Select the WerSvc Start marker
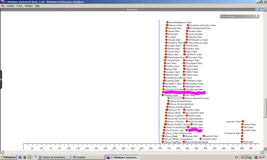The image size is (267, 160). click(187, 116)
